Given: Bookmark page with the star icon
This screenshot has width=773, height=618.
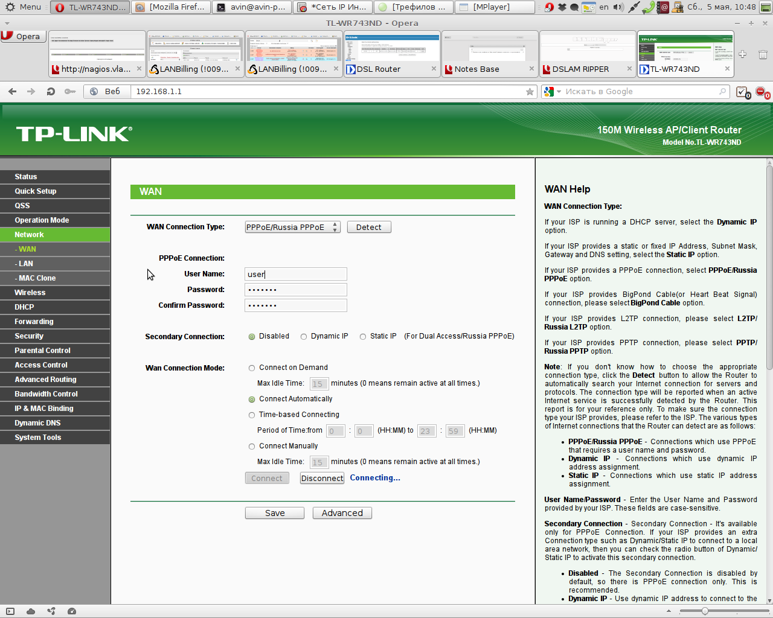Looking at the screenshot, I should point(530,92).
